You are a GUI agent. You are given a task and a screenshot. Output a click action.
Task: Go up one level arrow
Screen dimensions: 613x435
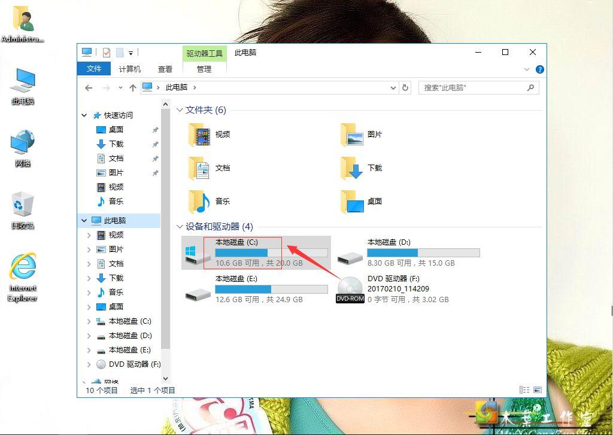click(133, 88)
